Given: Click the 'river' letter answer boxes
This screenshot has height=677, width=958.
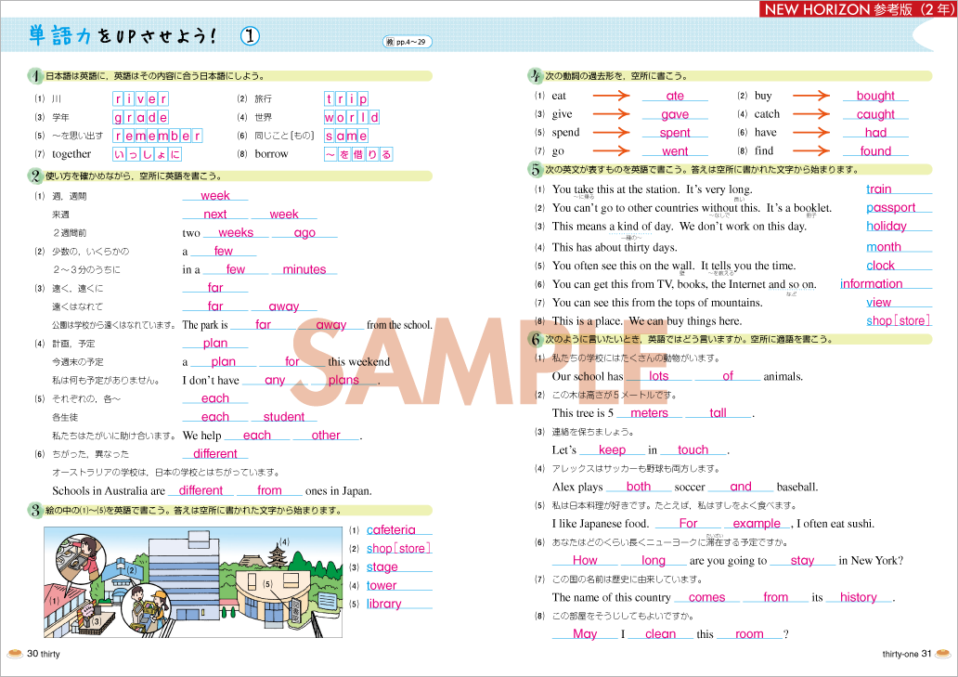Looking at the screenshot, I should tap(140, 98).
